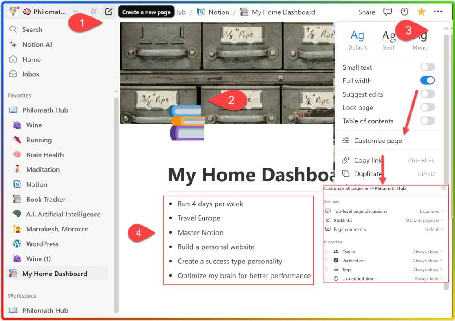
Task: Click the Duplicate pages icon
Action: coord(346,173)
